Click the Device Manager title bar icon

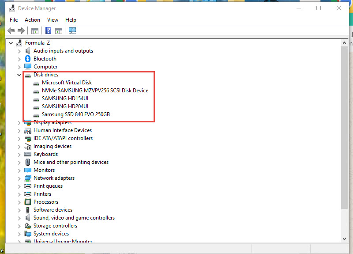pyautogui.click(x=12, y=8)
